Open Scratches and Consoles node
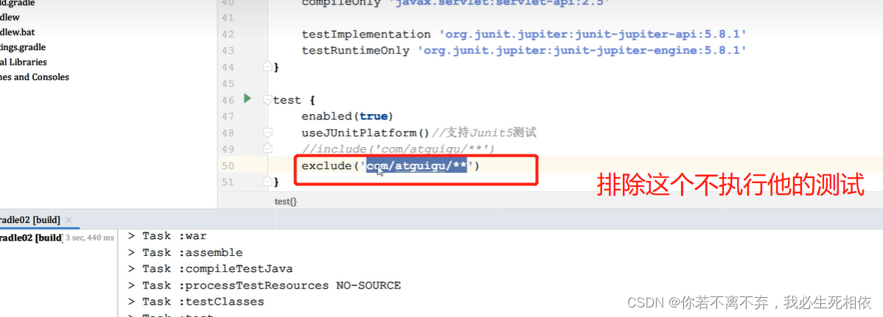The height and width of the screenshot is (317, 883). click(x=35, y=77)
